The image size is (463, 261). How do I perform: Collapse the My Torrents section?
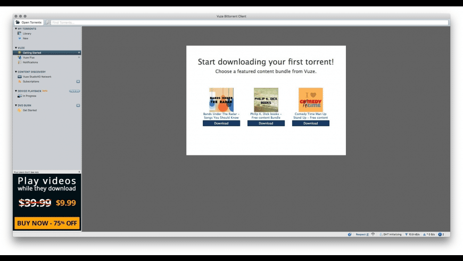pyautogui.click(x=16, y=29)
